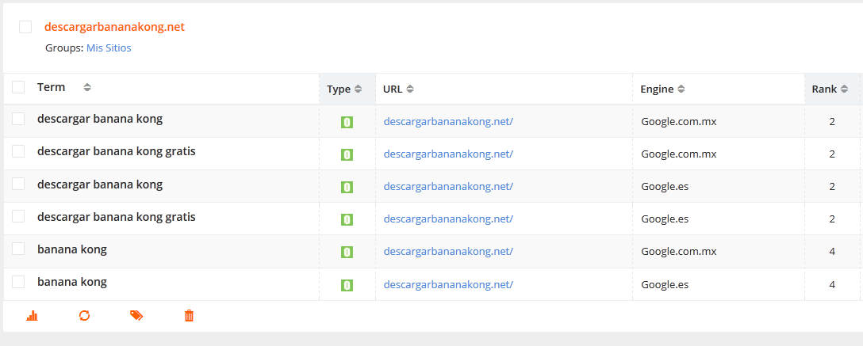This screenshot has width=863, height=346.
Task: Select term descargar banana kong gratis for Google.es
Action: click(x=117, y=216)
